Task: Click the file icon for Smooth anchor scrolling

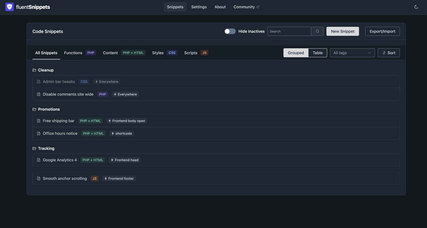Action: (38, 179)
